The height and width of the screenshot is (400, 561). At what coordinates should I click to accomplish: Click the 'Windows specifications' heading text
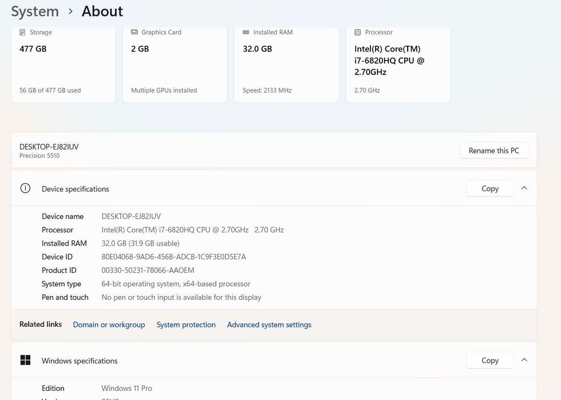pyautogui.click(x=80, y=361)
